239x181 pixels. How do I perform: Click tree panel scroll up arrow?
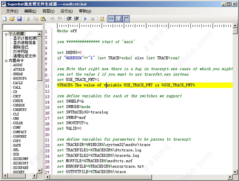coord(39,34)
